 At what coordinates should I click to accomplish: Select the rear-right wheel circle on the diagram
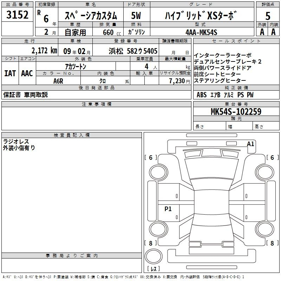(x=265, y=229)
